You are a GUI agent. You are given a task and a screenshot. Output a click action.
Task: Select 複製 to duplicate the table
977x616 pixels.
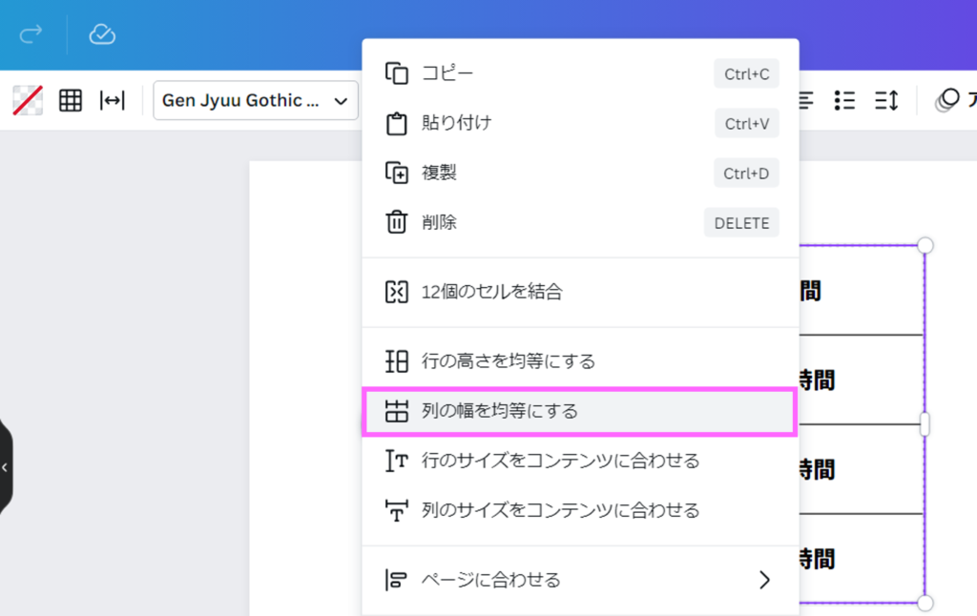pos(439,173)
